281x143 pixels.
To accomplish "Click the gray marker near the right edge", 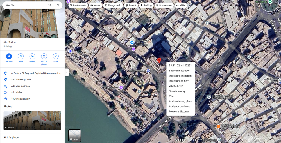I will click(x=249, y=57).
